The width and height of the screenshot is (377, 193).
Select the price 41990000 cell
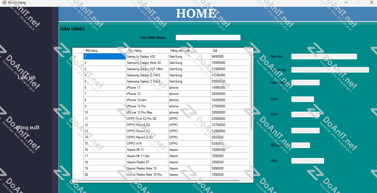point(230,75)
